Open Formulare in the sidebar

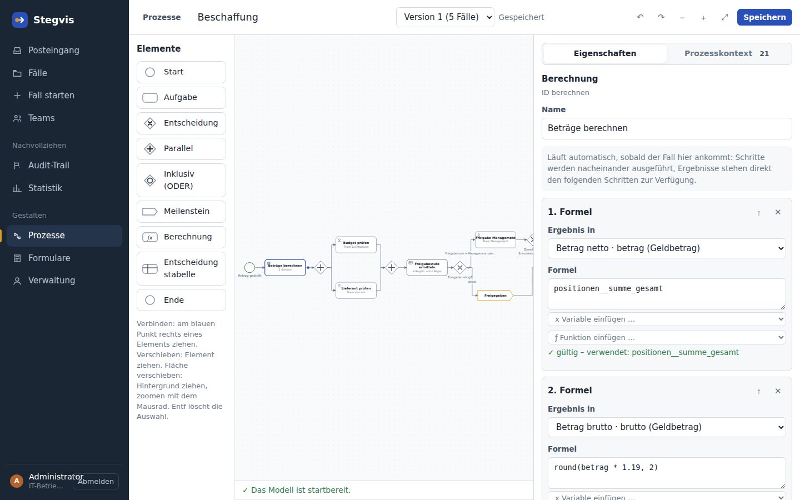(x=64, y=258)
